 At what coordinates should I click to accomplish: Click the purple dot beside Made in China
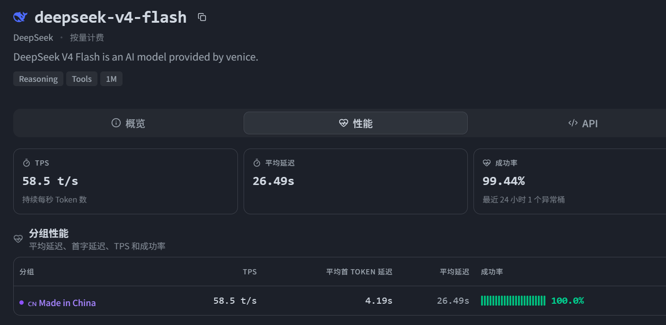point(21,302)
